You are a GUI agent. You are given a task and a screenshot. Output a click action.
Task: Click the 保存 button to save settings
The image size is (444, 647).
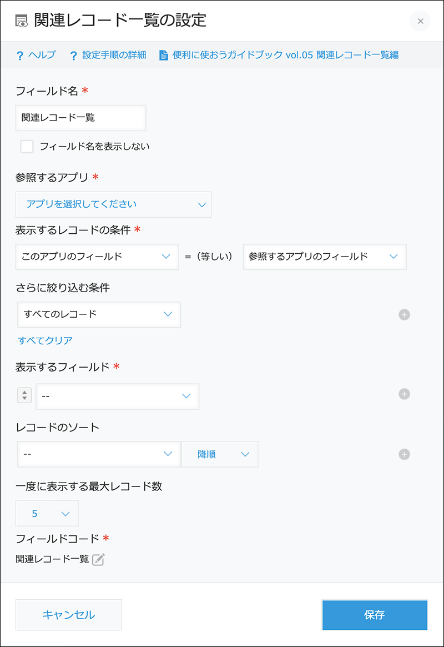click(x=374, y=615)
